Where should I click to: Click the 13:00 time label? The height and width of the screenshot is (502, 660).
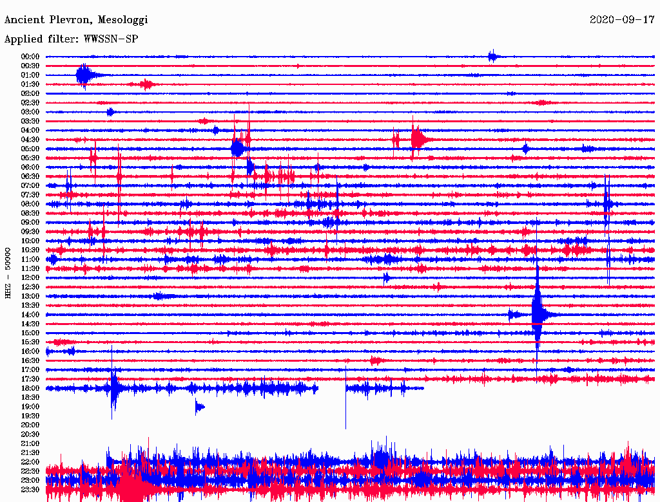tap(30, 297)
